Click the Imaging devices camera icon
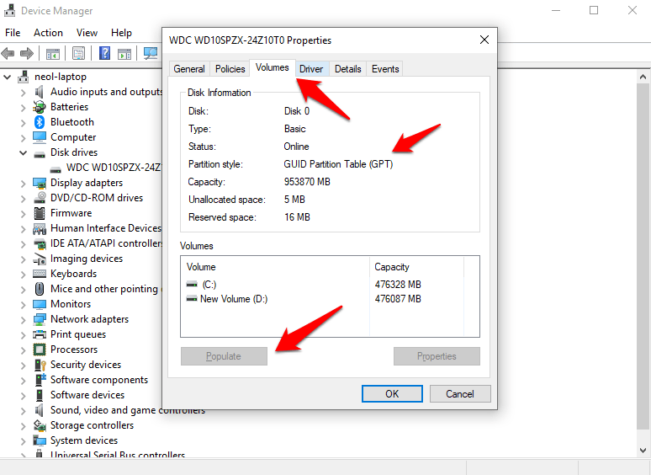Image resolution: width=651 pixels, height=475 pixels. (x=40, y=259)
